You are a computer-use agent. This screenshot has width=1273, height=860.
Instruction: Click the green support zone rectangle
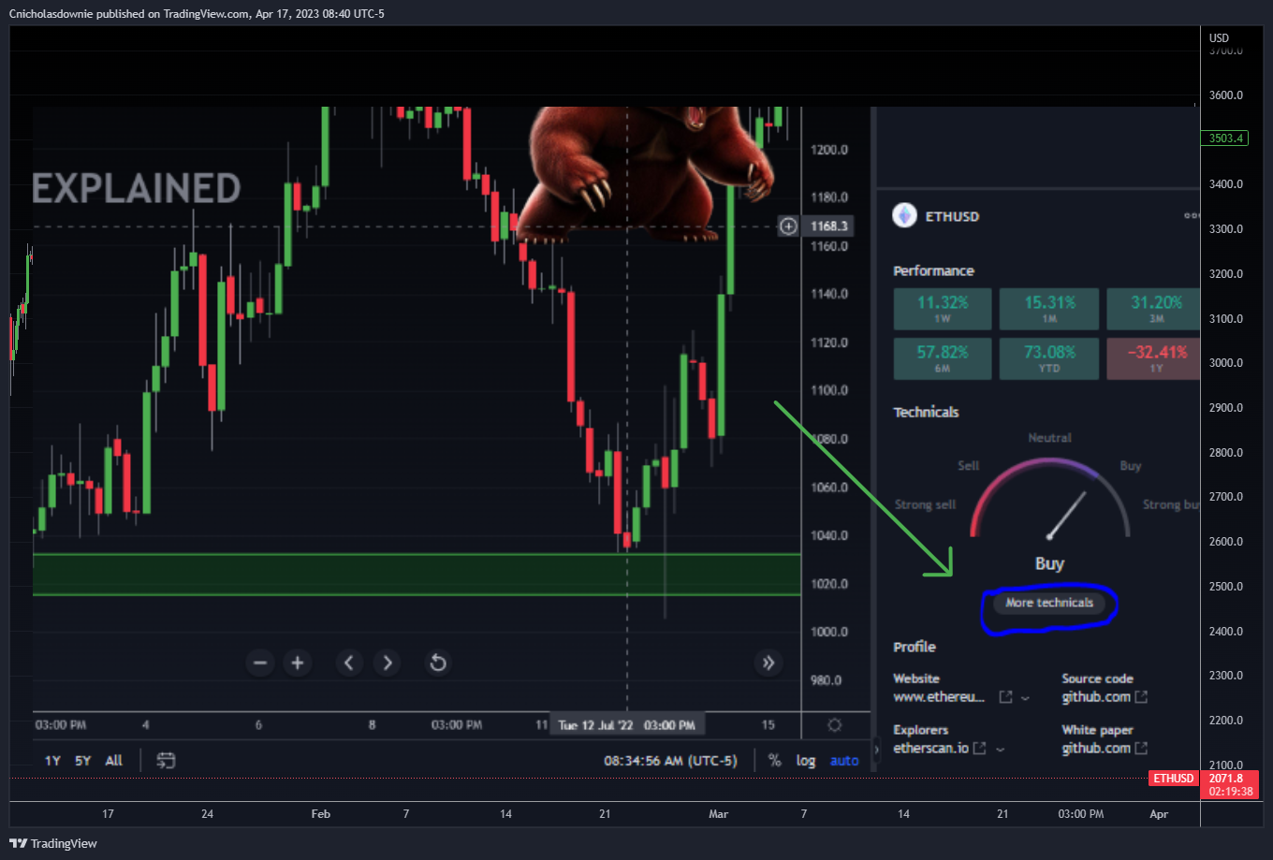417,575
